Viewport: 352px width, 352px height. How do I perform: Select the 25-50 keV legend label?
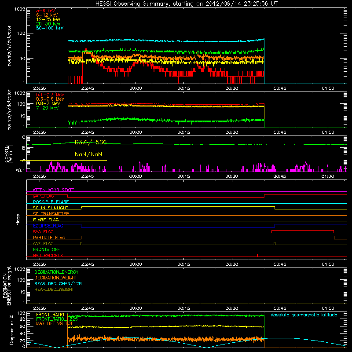coord(48,24)
